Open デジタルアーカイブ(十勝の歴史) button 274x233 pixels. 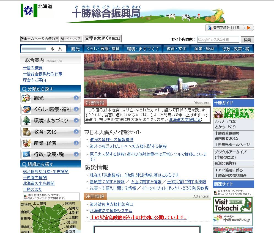[x=234, y=155]
